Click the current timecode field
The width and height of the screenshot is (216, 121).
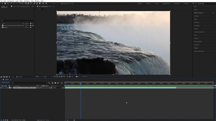pos(5,82)
